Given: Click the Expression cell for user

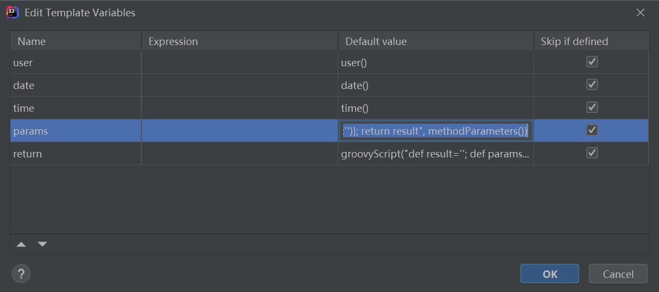Looking at the screenshot, I should coord(239,62).
